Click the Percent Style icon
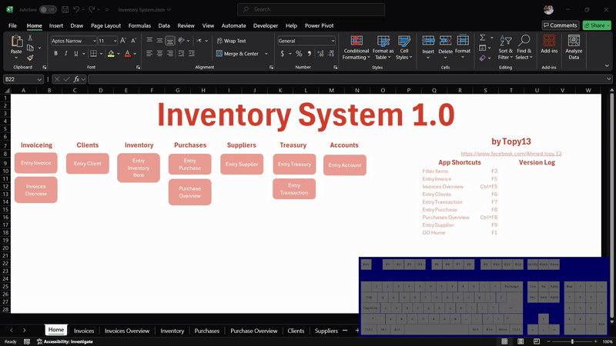This screenshot has height=346, width=616. pos(299,53)
